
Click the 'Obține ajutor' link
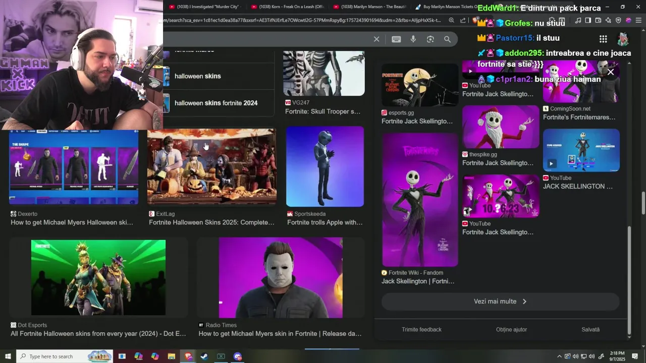511,329
